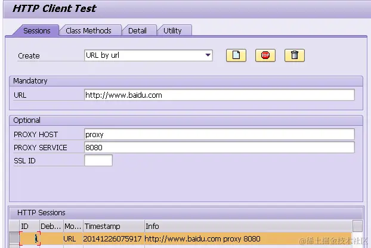The image size is (371, 248).
Task: Switch to the Sessions tab
Action: tap(36, 31)
